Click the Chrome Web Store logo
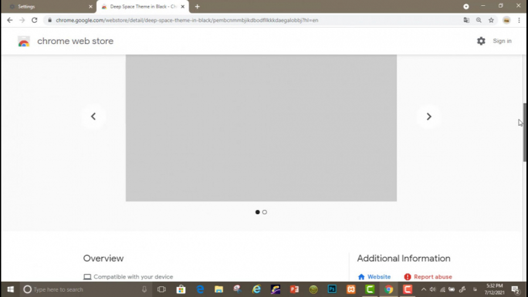The height and width of the screenshot is (297, 528). pyautogui.click(x=24, y=42)
